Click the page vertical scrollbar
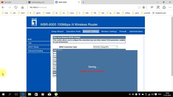Viewport: 173px width, 97px height. tap(172, 46)
